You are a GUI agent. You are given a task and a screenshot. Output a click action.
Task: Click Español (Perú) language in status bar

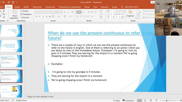(x=21, y=101)
